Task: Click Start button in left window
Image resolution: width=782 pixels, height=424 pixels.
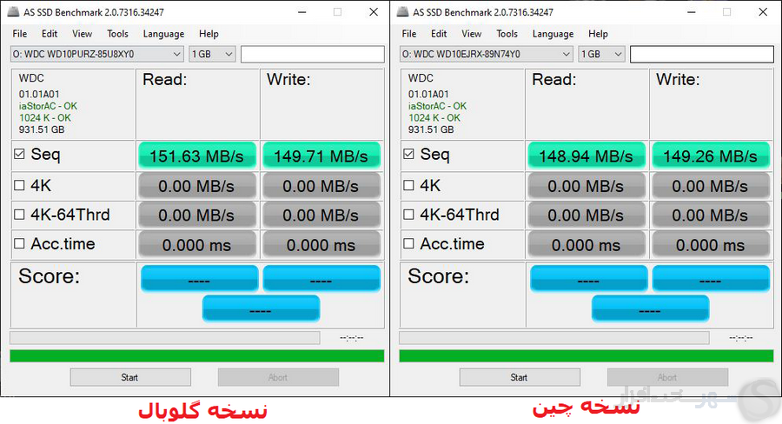Action: (130, 377)
